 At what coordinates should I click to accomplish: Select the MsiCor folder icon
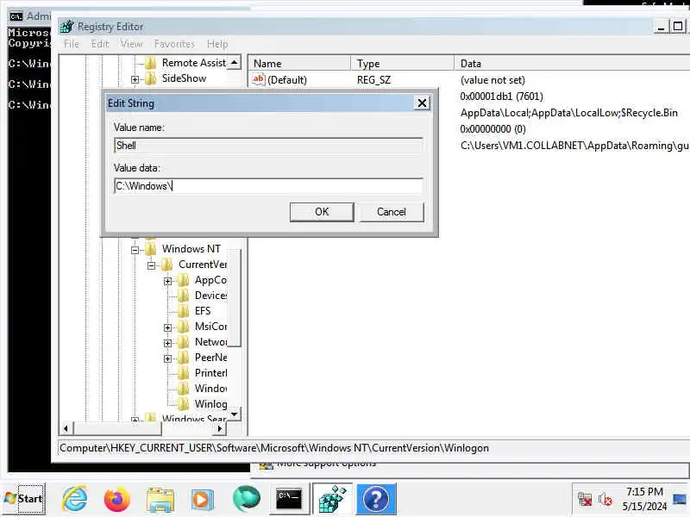click(x=184, y=327)
